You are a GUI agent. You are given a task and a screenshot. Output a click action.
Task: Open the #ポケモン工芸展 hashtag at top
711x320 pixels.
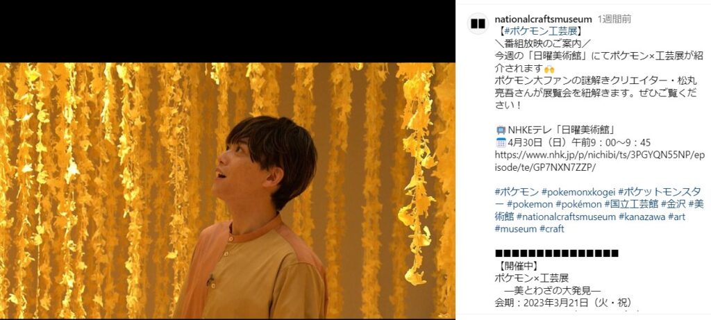(540, 31)
